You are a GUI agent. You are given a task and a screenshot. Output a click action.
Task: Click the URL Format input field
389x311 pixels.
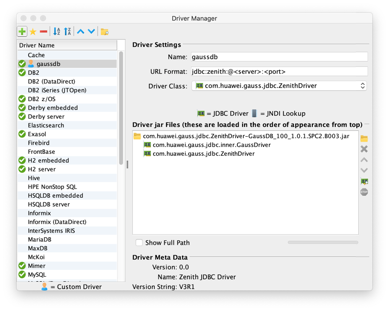pos(279,71)
